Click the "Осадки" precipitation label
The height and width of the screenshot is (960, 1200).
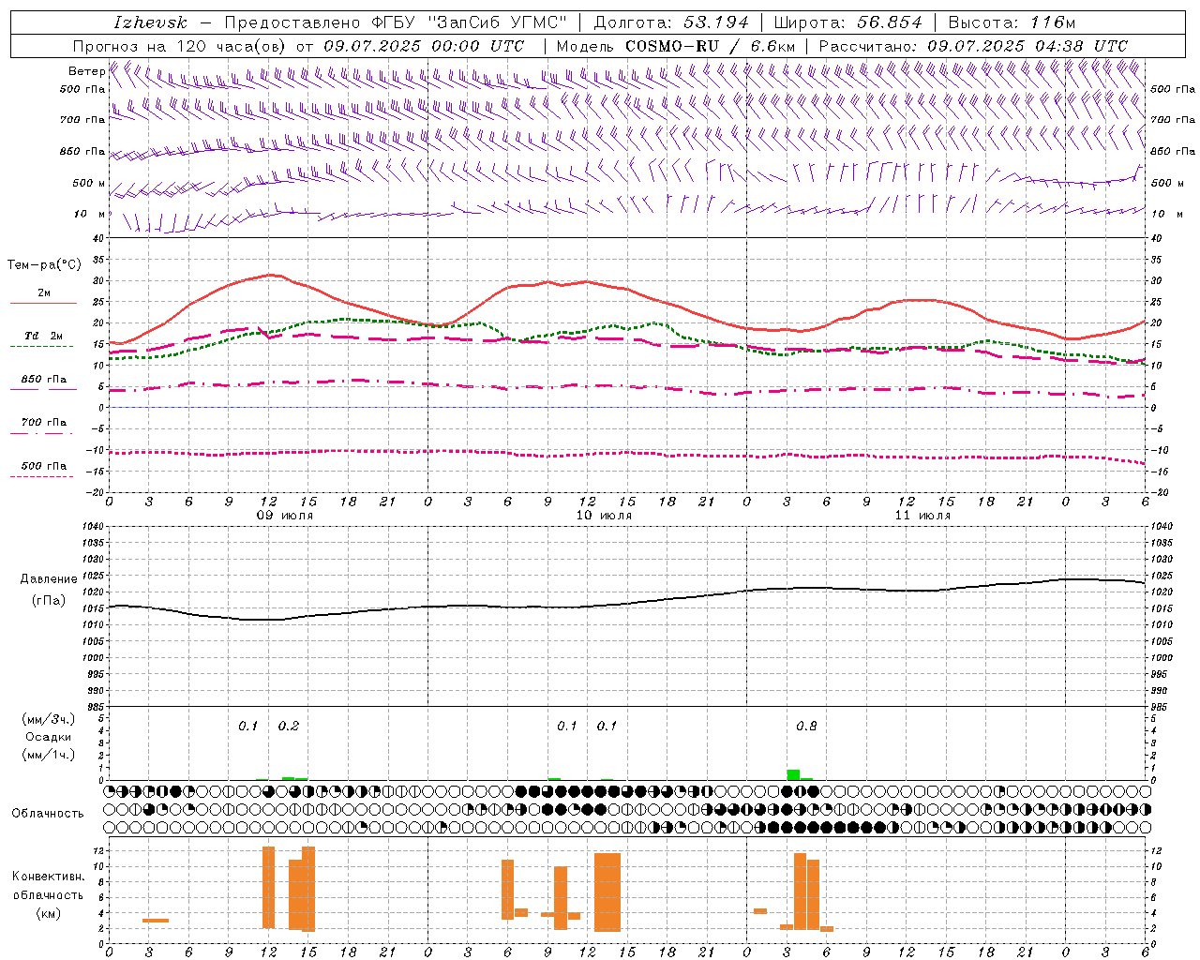pos(48,737)
